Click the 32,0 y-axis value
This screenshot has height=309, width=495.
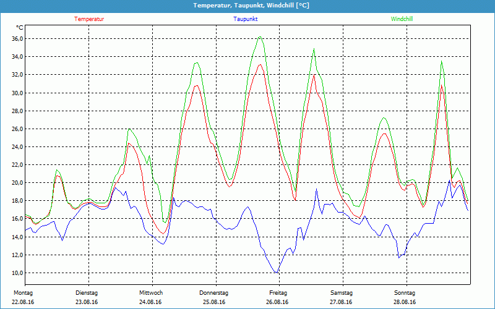pos(17,75)
